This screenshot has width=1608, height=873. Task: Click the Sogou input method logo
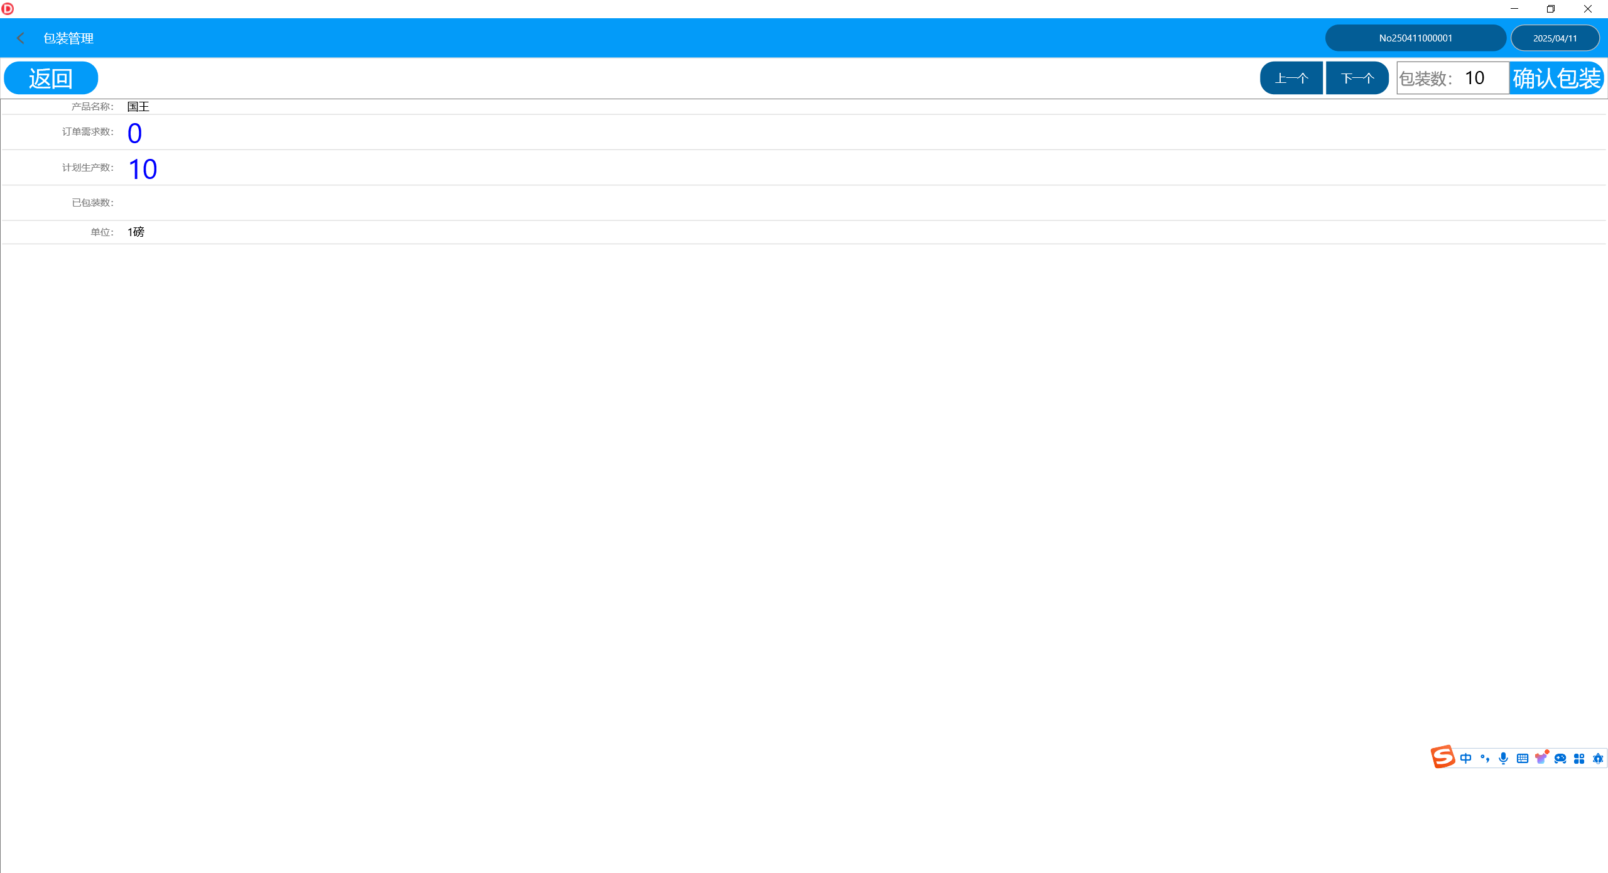click(1442, 757)
